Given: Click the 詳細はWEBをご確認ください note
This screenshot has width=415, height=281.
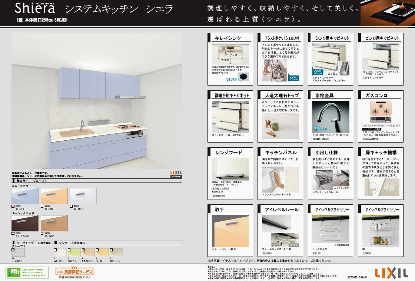Looking at the screenshot, I should (74, 277).
